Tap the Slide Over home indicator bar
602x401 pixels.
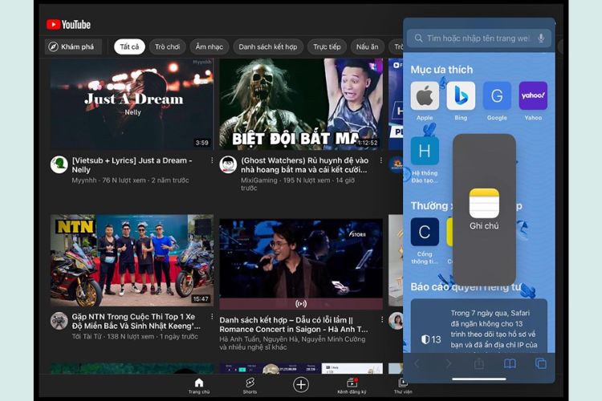[x=478, y=379]
